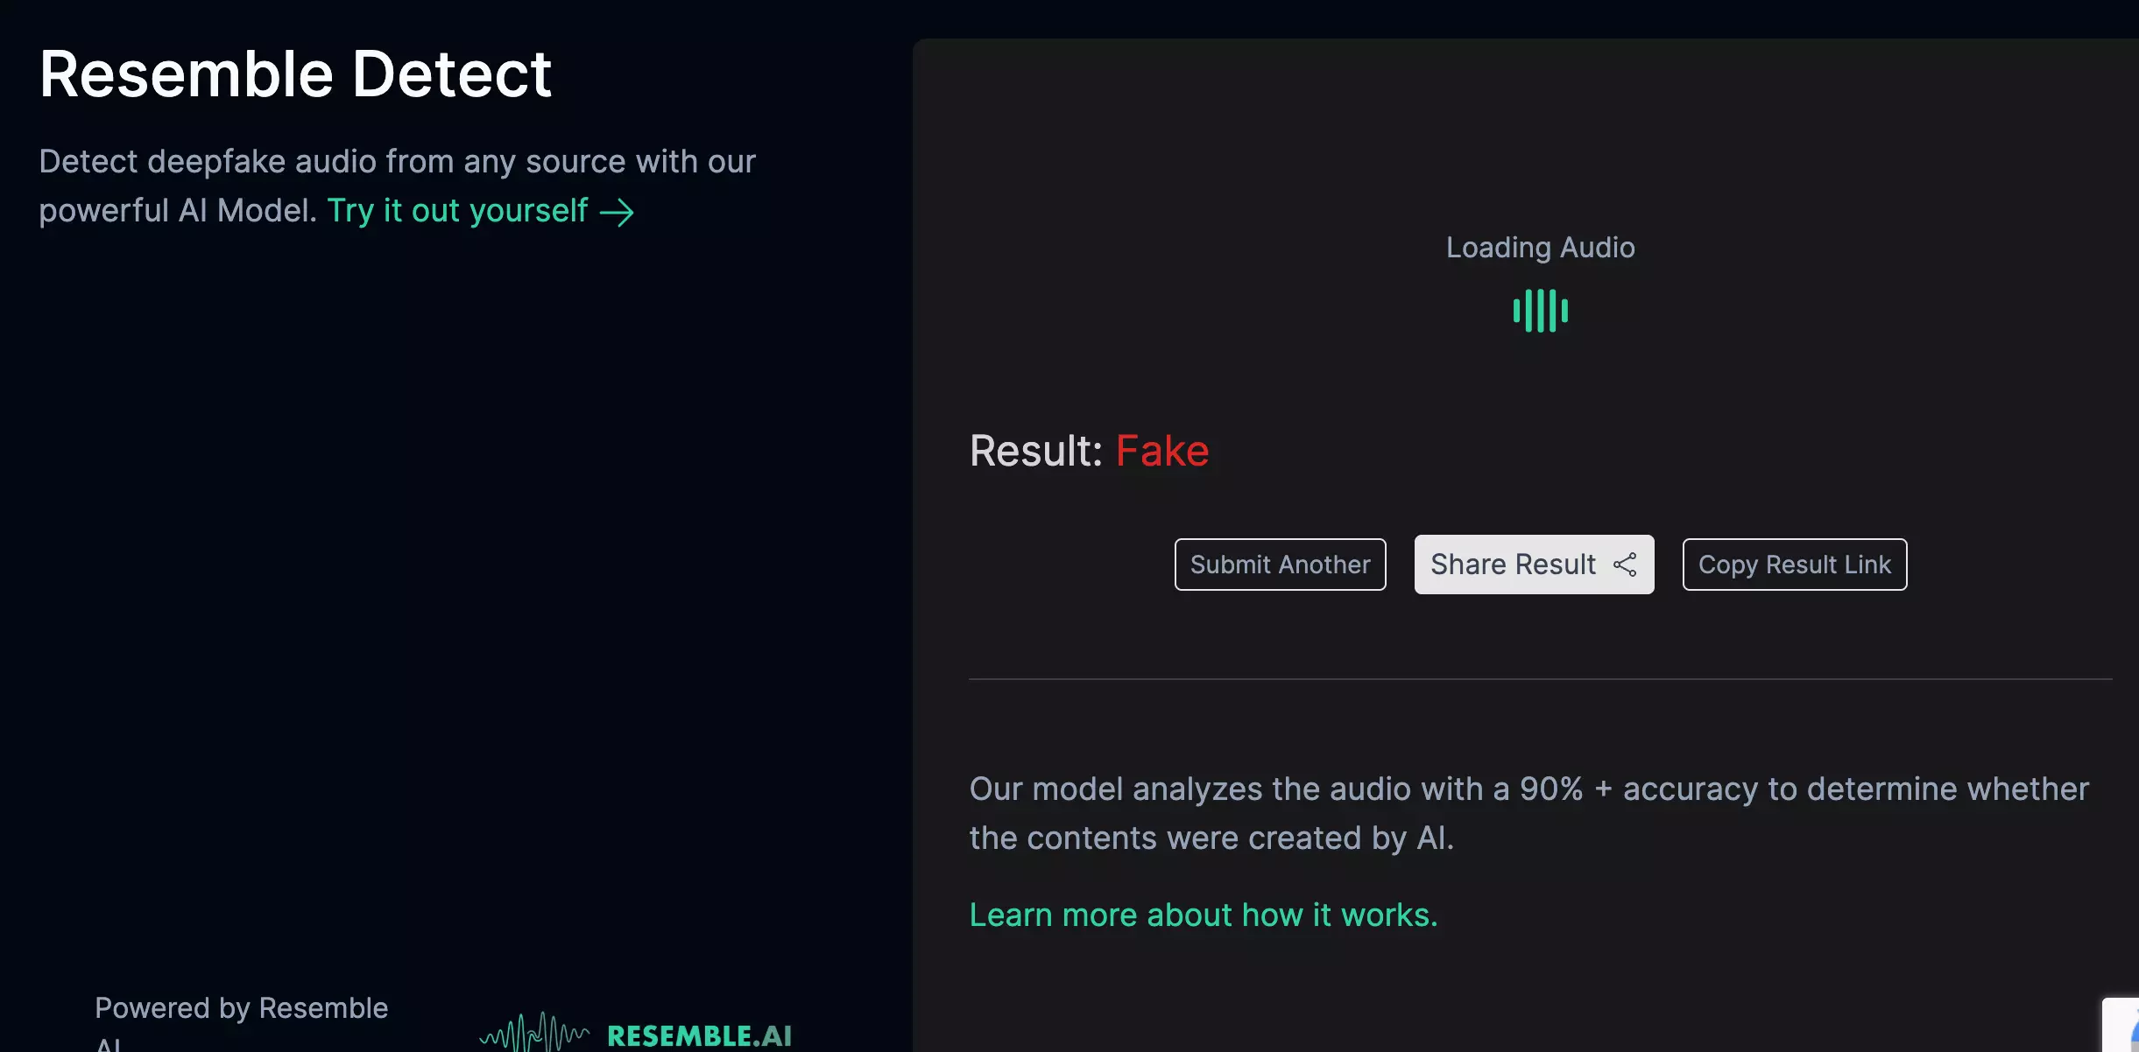
Task: Copy Result Link button
Action: 1794,565
